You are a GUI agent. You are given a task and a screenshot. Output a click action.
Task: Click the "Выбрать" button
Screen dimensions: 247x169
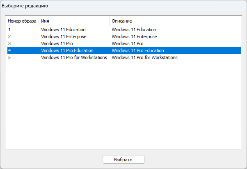click(123, 159)
